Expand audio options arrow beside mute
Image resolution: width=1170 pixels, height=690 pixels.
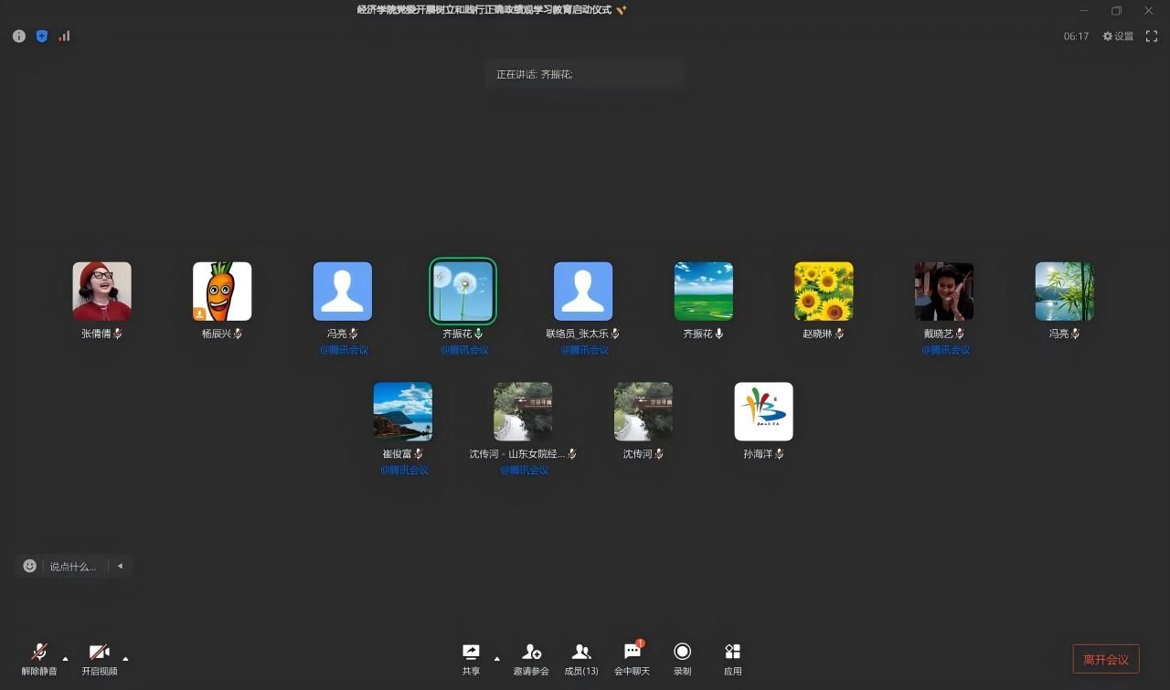(x=65, y=658)
